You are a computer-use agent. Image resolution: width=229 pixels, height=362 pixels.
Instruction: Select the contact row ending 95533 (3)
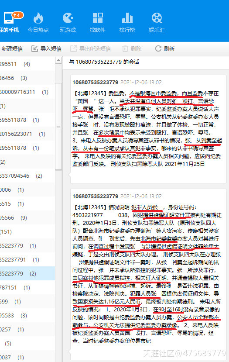(27, 315)
